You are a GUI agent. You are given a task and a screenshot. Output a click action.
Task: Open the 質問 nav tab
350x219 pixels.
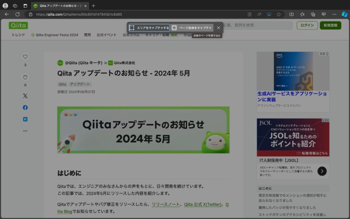87,35
